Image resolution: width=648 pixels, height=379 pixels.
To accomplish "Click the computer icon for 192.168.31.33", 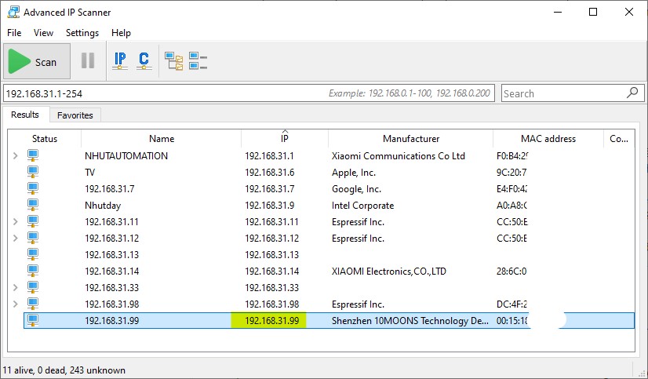I will click(33, 288).
